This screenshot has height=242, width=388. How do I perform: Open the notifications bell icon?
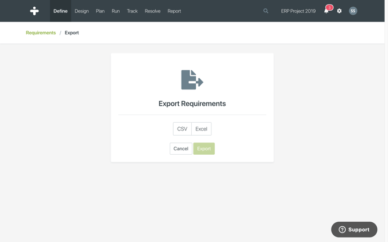(x=327, y=11)
